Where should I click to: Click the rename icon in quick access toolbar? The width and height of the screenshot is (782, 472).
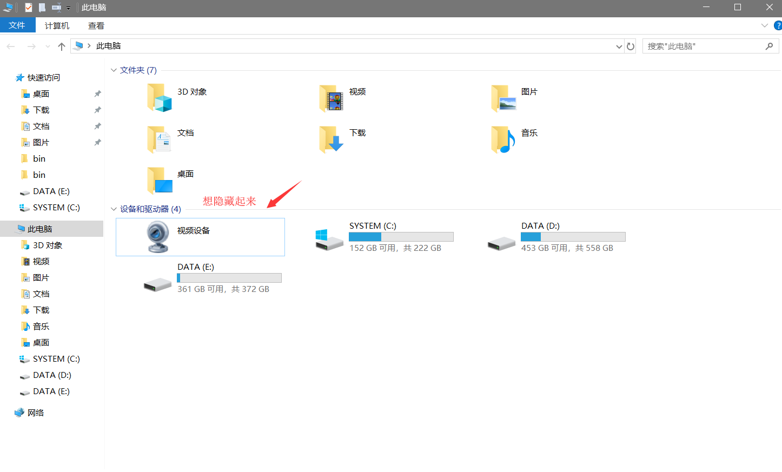click(x=56, y=8)
